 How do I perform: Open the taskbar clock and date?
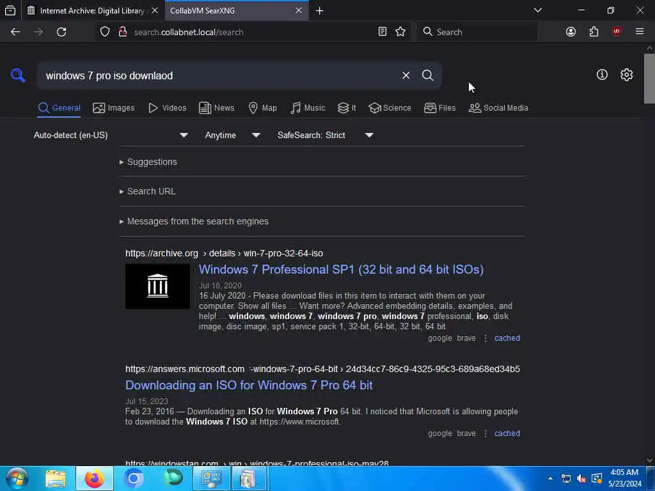click(x=624, y=478)
